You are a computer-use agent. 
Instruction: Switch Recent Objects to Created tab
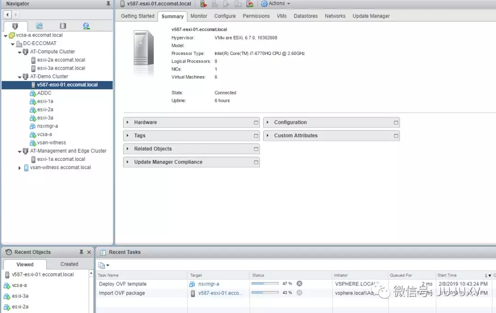(69, 264)
